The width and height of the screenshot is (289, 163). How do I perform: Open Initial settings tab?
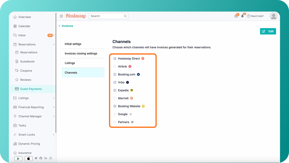click(83, 44)
